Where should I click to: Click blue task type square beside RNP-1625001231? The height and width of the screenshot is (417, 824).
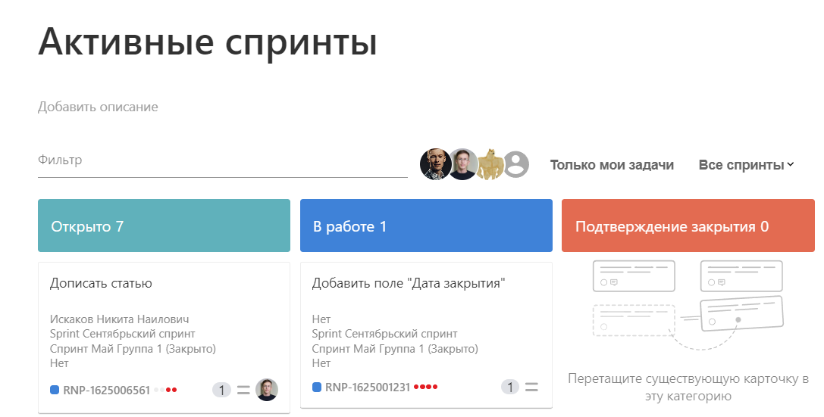pos(317,387)
